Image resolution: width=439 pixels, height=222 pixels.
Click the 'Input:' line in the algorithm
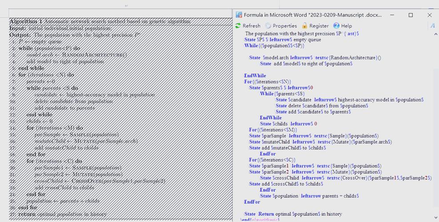point(18,28)
